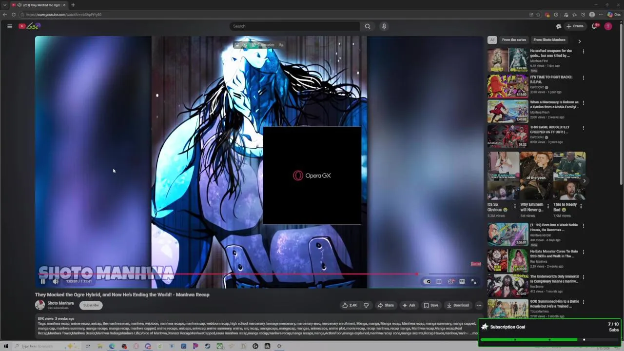Switch to theater mode
624x351 pixels.
[462, 281]
